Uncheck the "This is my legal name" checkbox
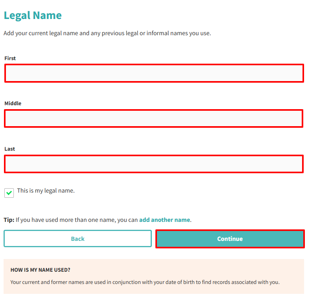The width and height of the screenshot is (310, 299). [9, 193]
